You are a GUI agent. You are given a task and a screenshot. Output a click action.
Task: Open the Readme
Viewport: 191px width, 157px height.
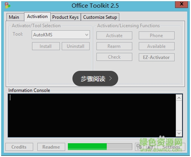51,147
